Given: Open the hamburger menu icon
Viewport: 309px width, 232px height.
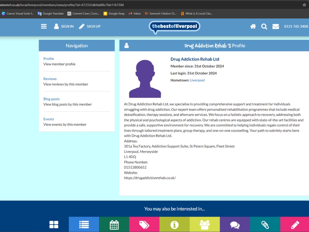Looking at the screenshot, I should [x=44, y=26].
